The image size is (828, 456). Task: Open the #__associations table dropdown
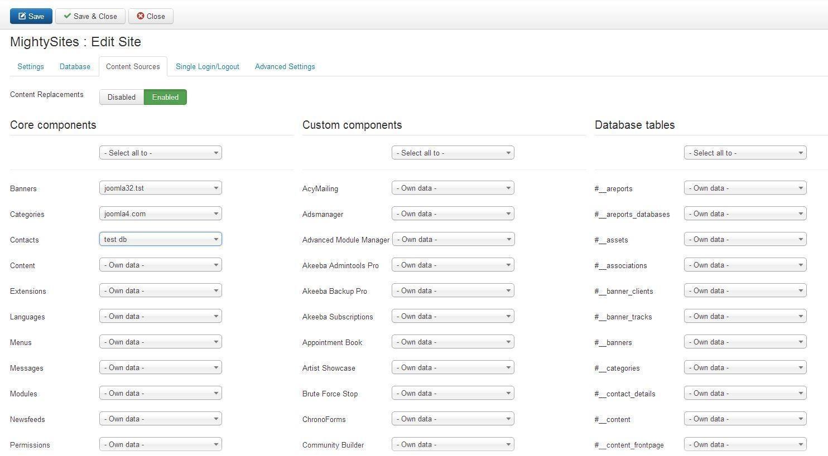click(x=745, y=265)
